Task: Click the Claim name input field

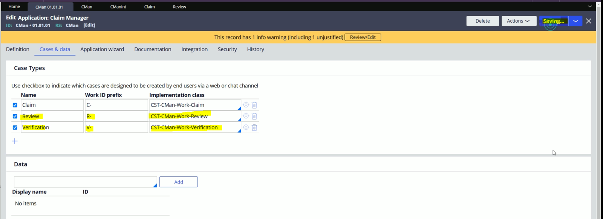Action: pos(52,105)
